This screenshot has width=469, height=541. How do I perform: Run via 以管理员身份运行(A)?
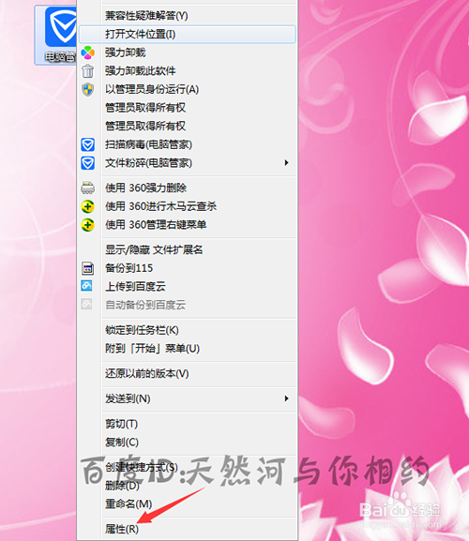pos(188,89)
